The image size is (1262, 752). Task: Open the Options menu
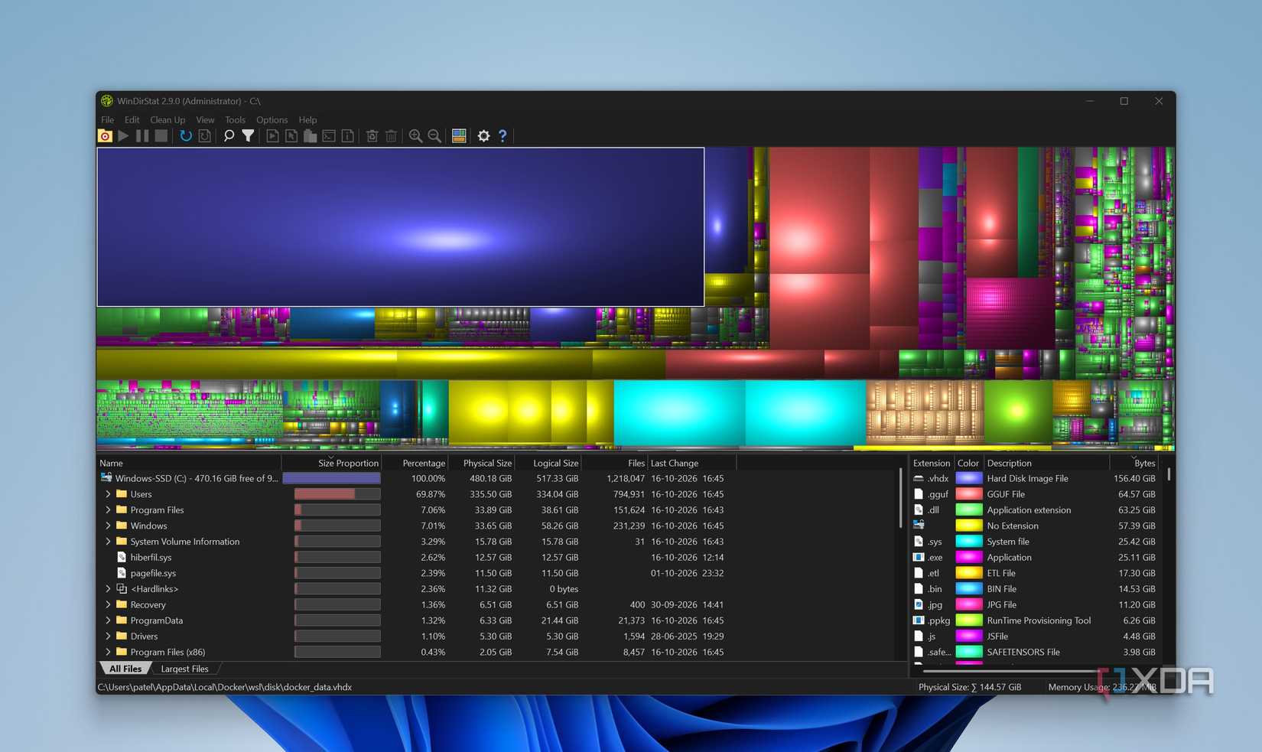(272, 120)
